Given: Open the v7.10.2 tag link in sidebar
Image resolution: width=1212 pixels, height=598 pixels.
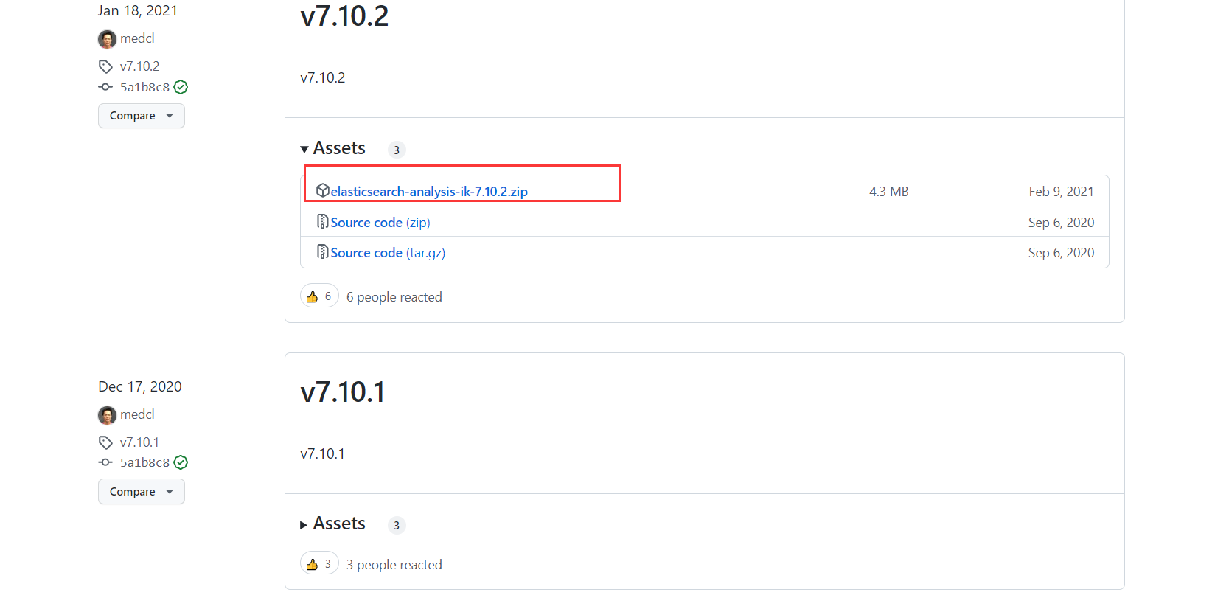Looking at the screenshot, I should tap(139, 66).
